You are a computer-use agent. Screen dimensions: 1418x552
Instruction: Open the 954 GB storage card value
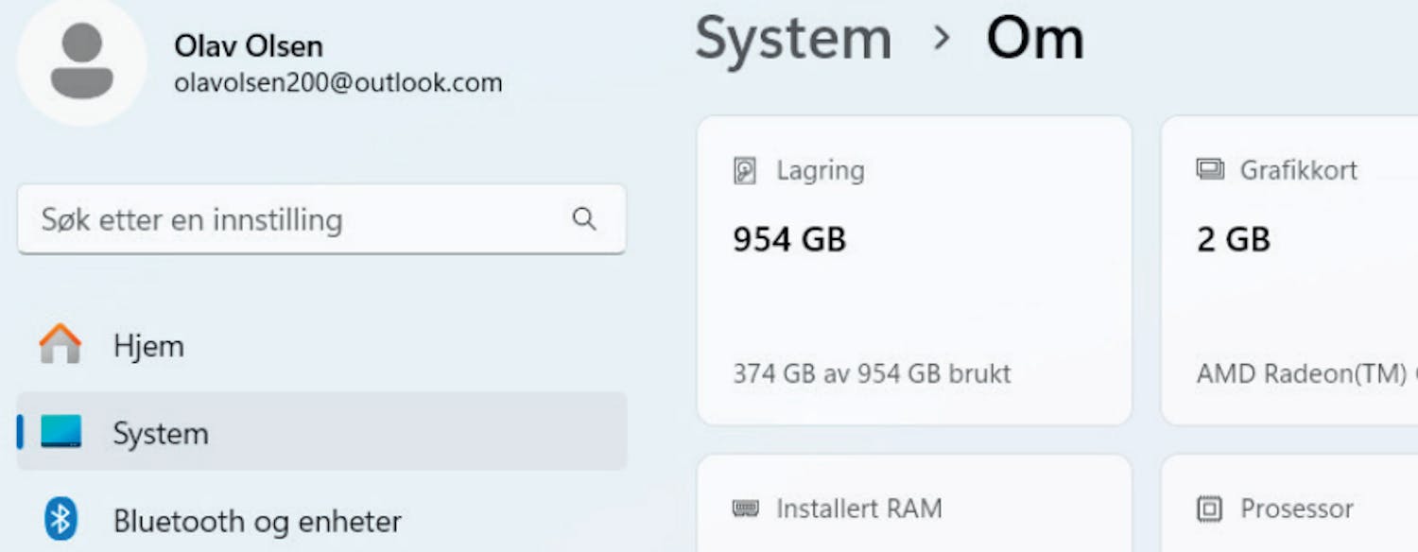click(x=789, y=239)
